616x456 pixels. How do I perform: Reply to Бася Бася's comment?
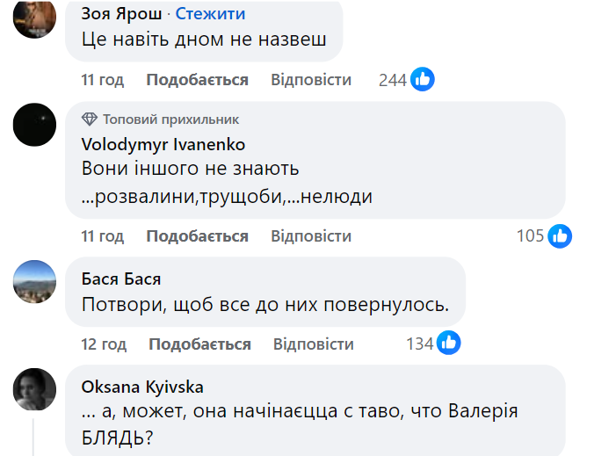[x=314, y=344]
